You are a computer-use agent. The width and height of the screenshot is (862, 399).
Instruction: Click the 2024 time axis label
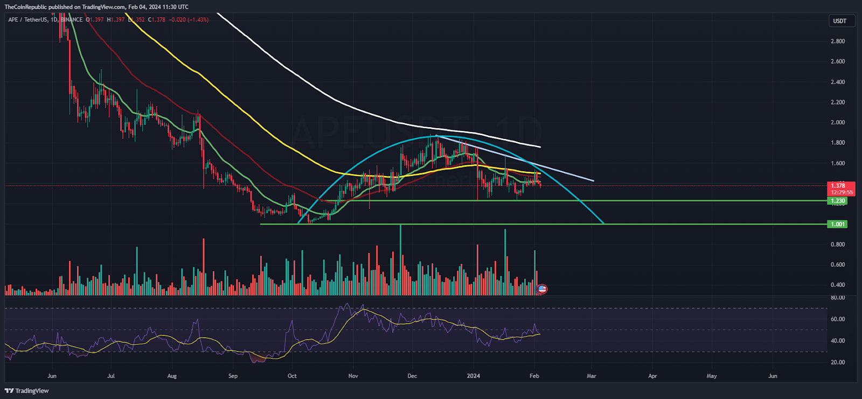474,376
